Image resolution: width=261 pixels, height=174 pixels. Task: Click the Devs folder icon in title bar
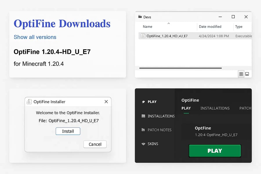tap(140, 17)
